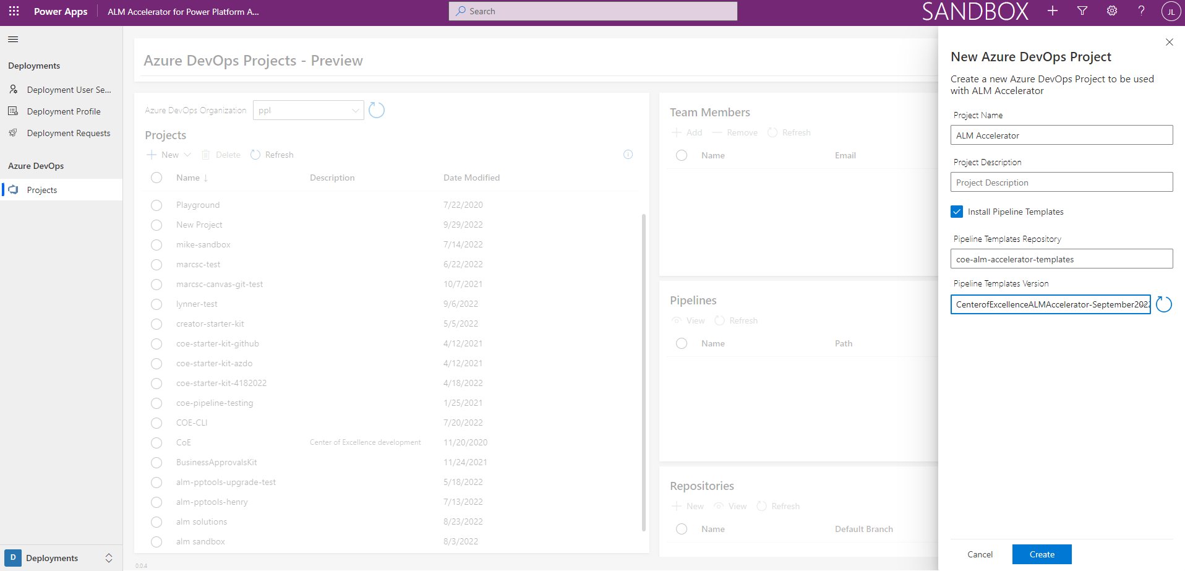The height and width of the screenshot is (571, 1185).
Task: Open Deployment User Settings page
Action: pos(61,90)
